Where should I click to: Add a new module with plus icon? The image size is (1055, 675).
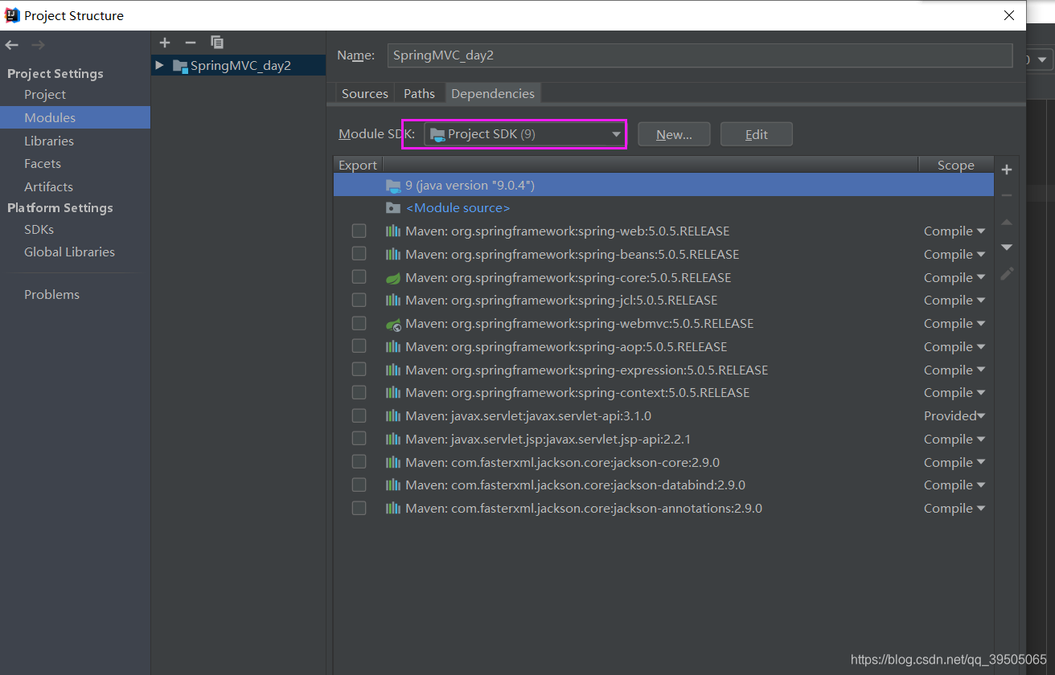[165, 43]
